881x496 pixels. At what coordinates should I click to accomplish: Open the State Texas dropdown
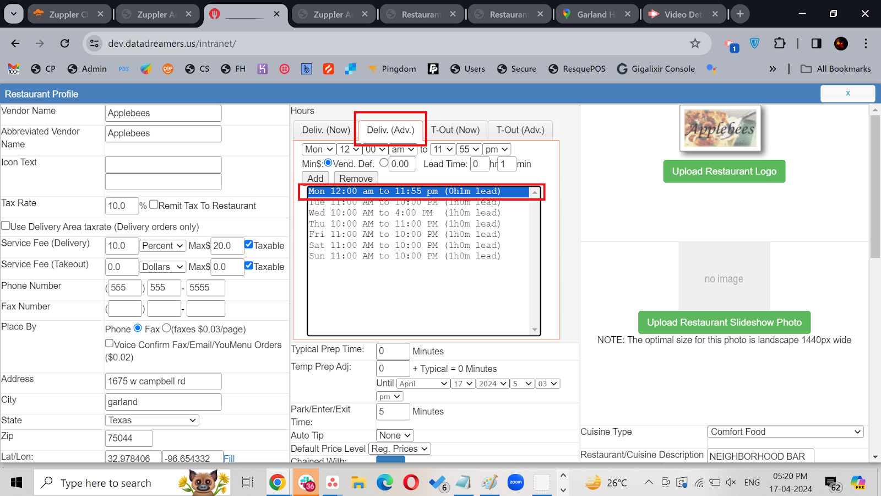click(x=152, y=420)
